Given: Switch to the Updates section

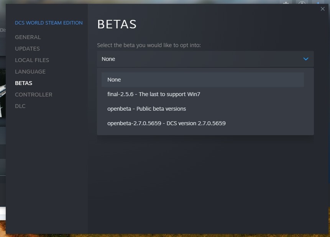Looking at the screenshot, I should (x=27, y=49).
